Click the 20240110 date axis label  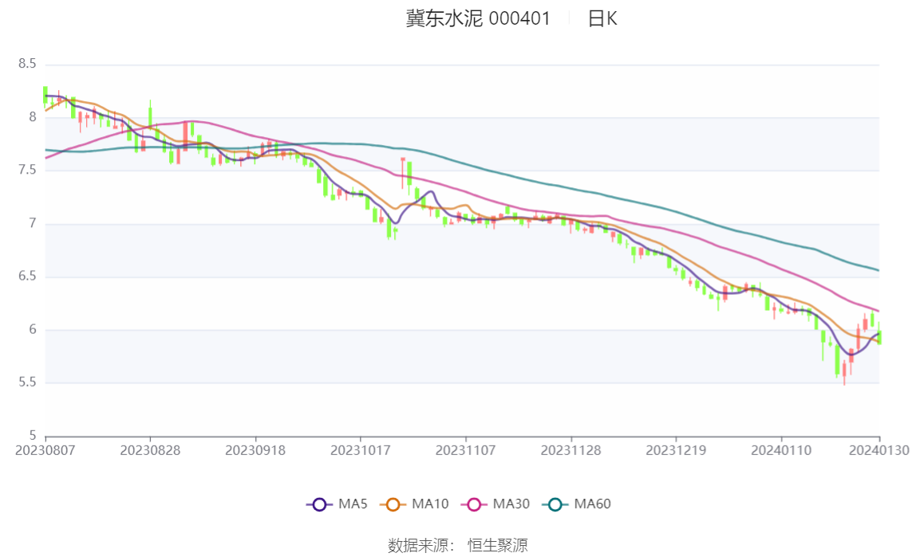(781, 451)
